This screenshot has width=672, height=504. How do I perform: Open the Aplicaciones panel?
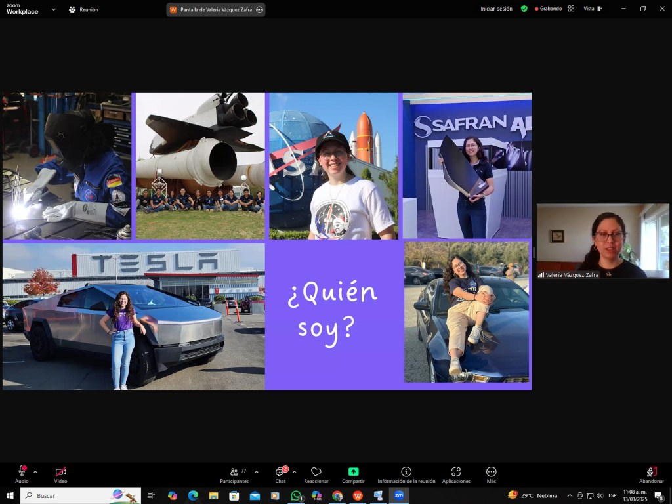(x=456, y=472)
